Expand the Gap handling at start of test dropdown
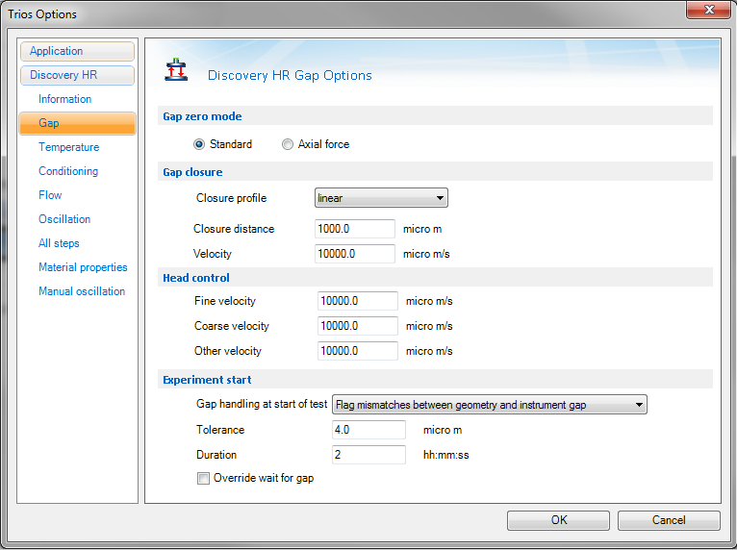This screenshot has width=737, height=550. pyautogui.click(x=490, y=405)
